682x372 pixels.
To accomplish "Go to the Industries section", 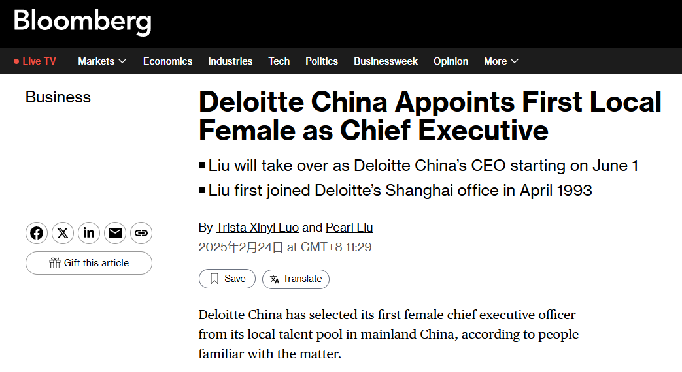I will click(x=230, y=61).
